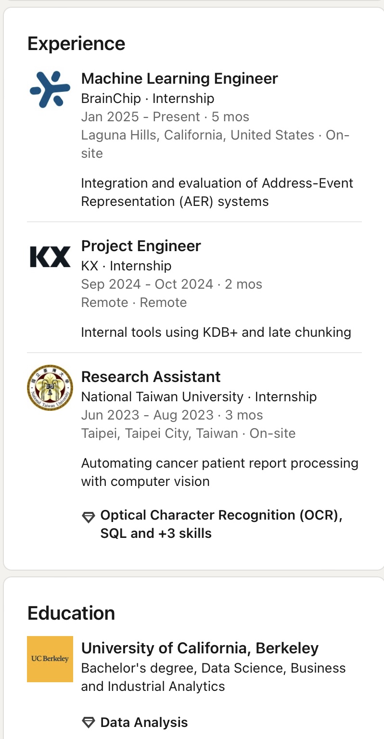Expand the Data Analysis skill entry
The width and height of the screenshot is (384, 739).
pos(144,722)
